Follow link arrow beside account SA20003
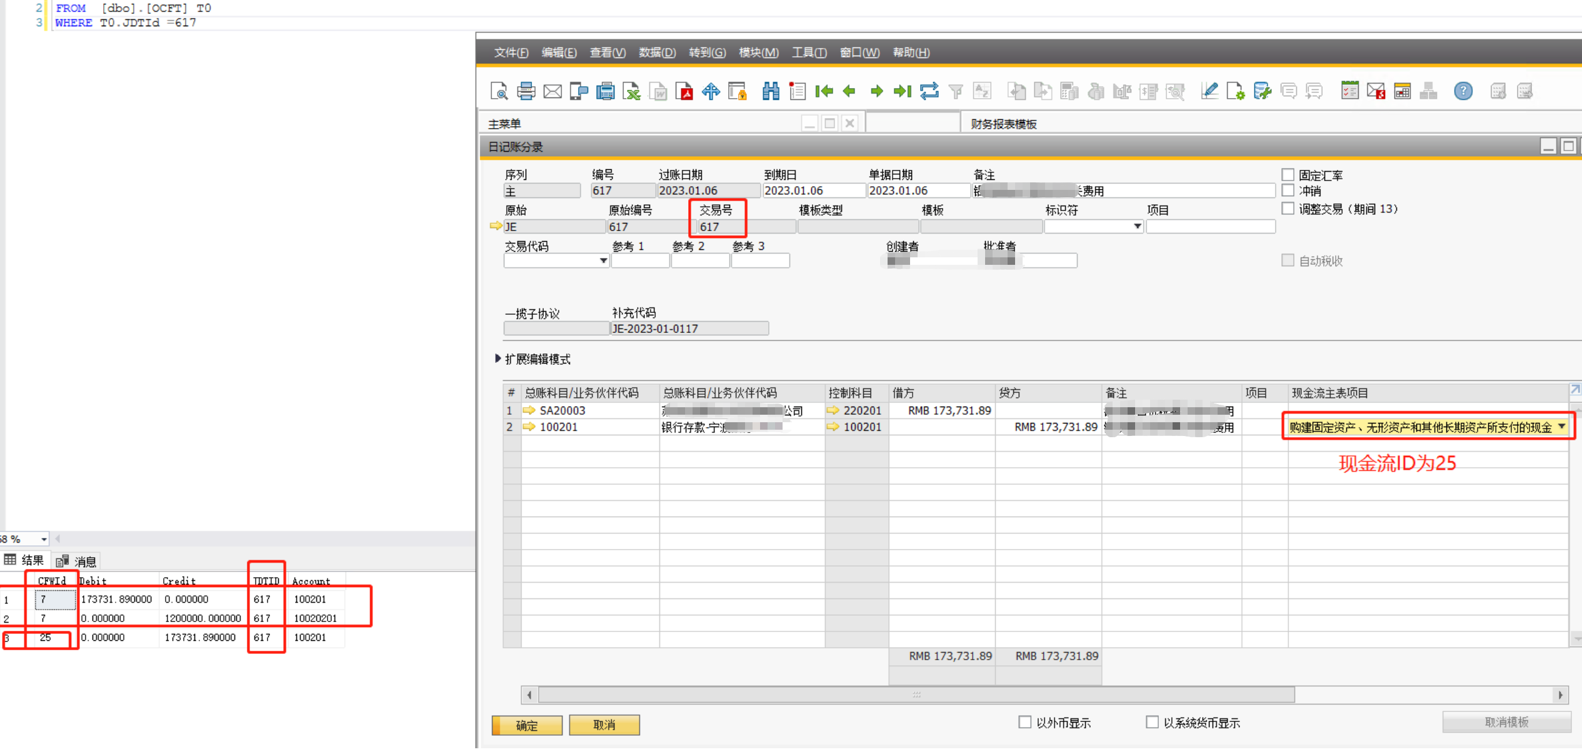The width and height of the screenshot is (1582, 752). pyautogui.click(x=529, y=411)
